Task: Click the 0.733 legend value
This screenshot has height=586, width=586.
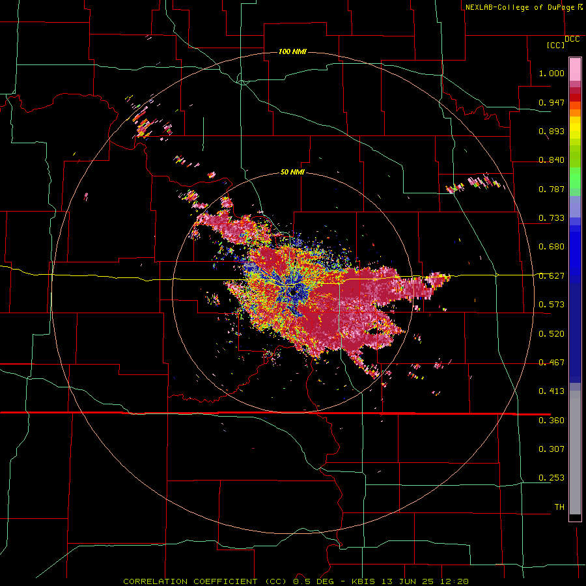Action: pos(551,217)
